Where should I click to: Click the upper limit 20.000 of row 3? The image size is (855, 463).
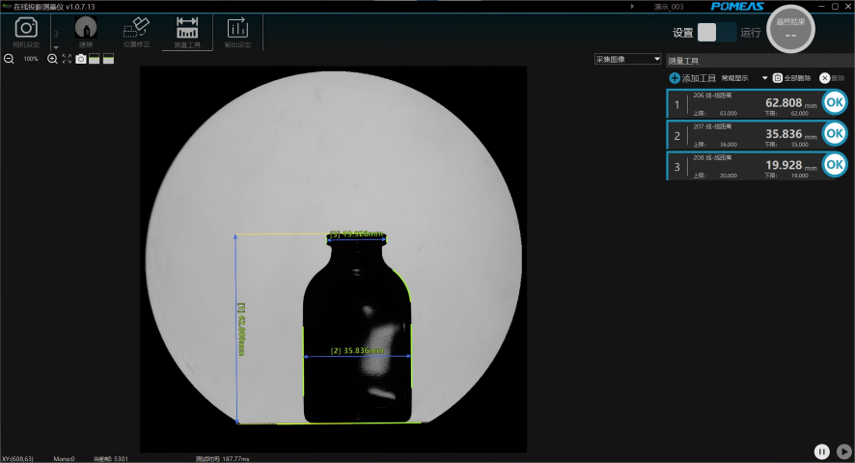click(728, 176)
